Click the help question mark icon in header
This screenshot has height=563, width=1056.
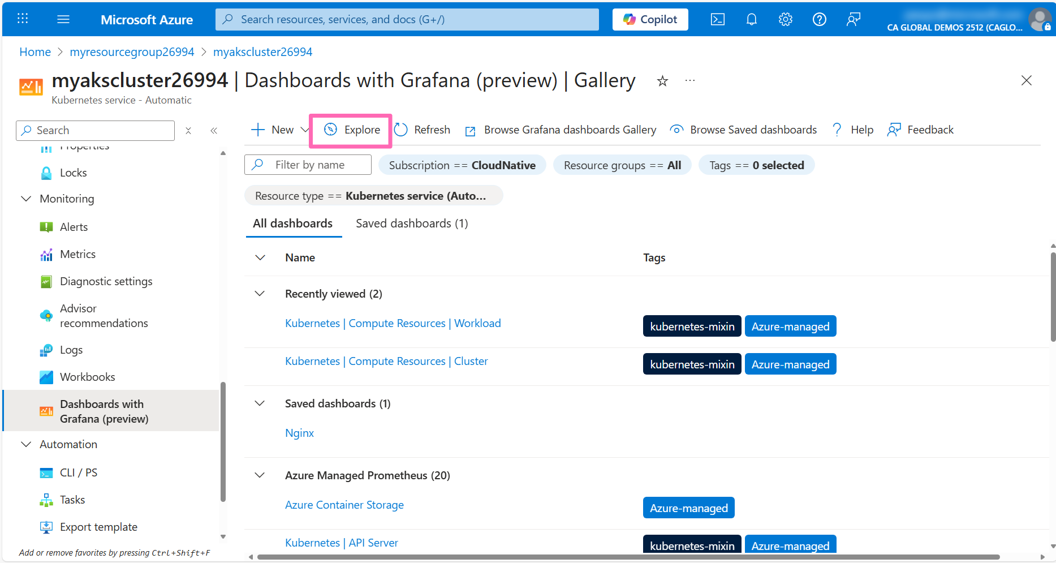(819, 19)
